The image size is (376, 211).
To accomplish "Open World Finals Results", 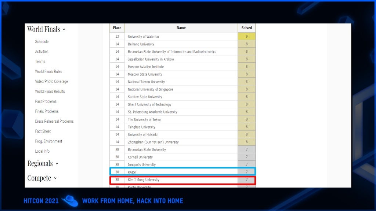I will pyautogui.click(x=50, y=91).
